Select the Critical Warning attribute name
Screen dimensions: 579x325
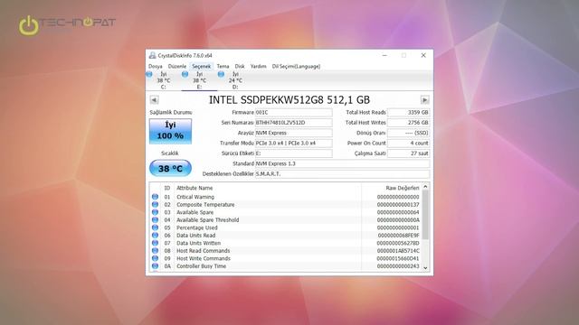(195, 197)
